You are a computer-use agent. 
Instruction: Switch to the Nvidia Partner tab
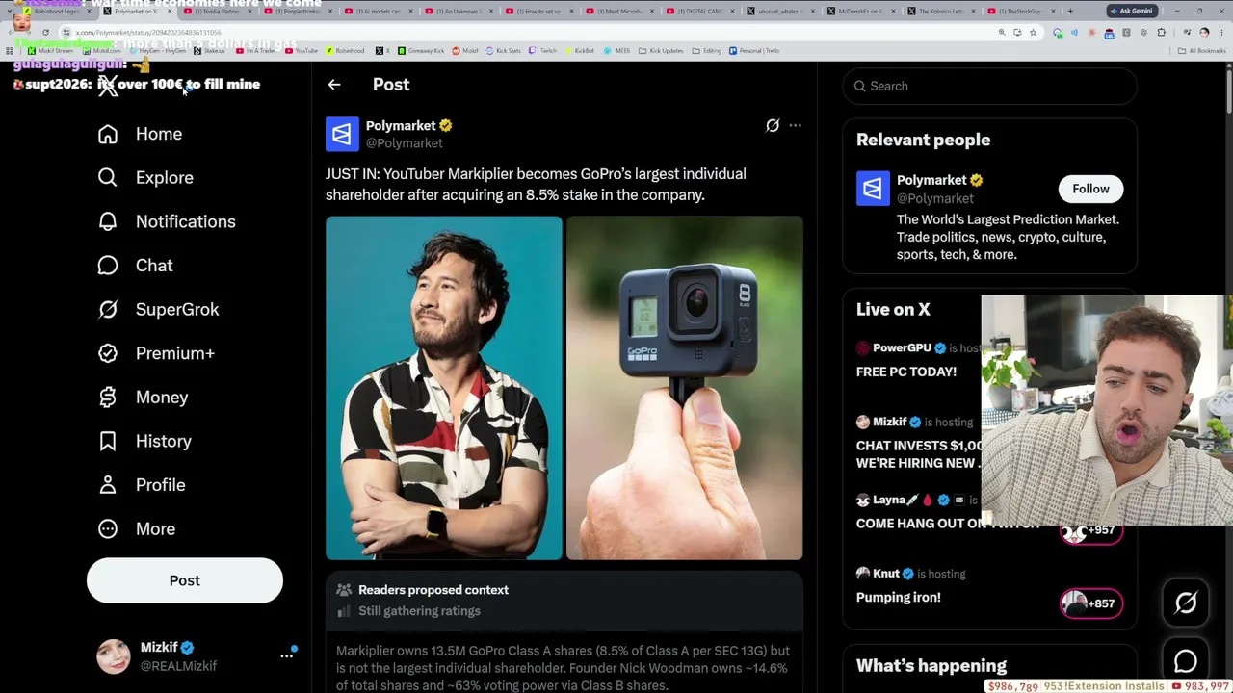point(217,12)
